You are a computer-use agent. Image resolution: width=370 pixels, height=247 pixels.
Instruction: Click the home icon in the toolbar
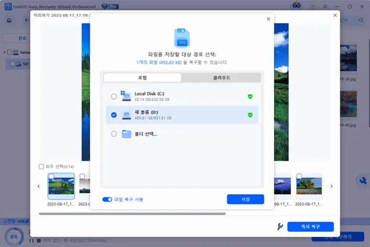(10, 21)
